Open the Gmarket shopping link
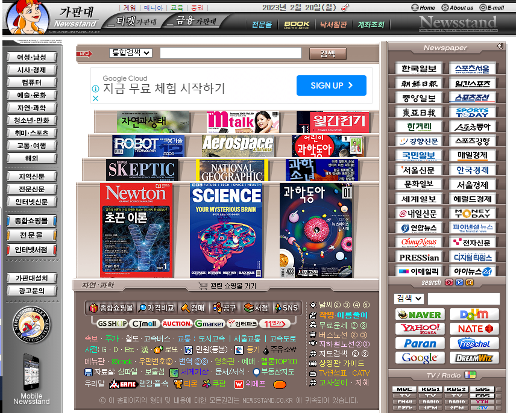Viewport: 516px width, 413px height. tap(210, 324)
